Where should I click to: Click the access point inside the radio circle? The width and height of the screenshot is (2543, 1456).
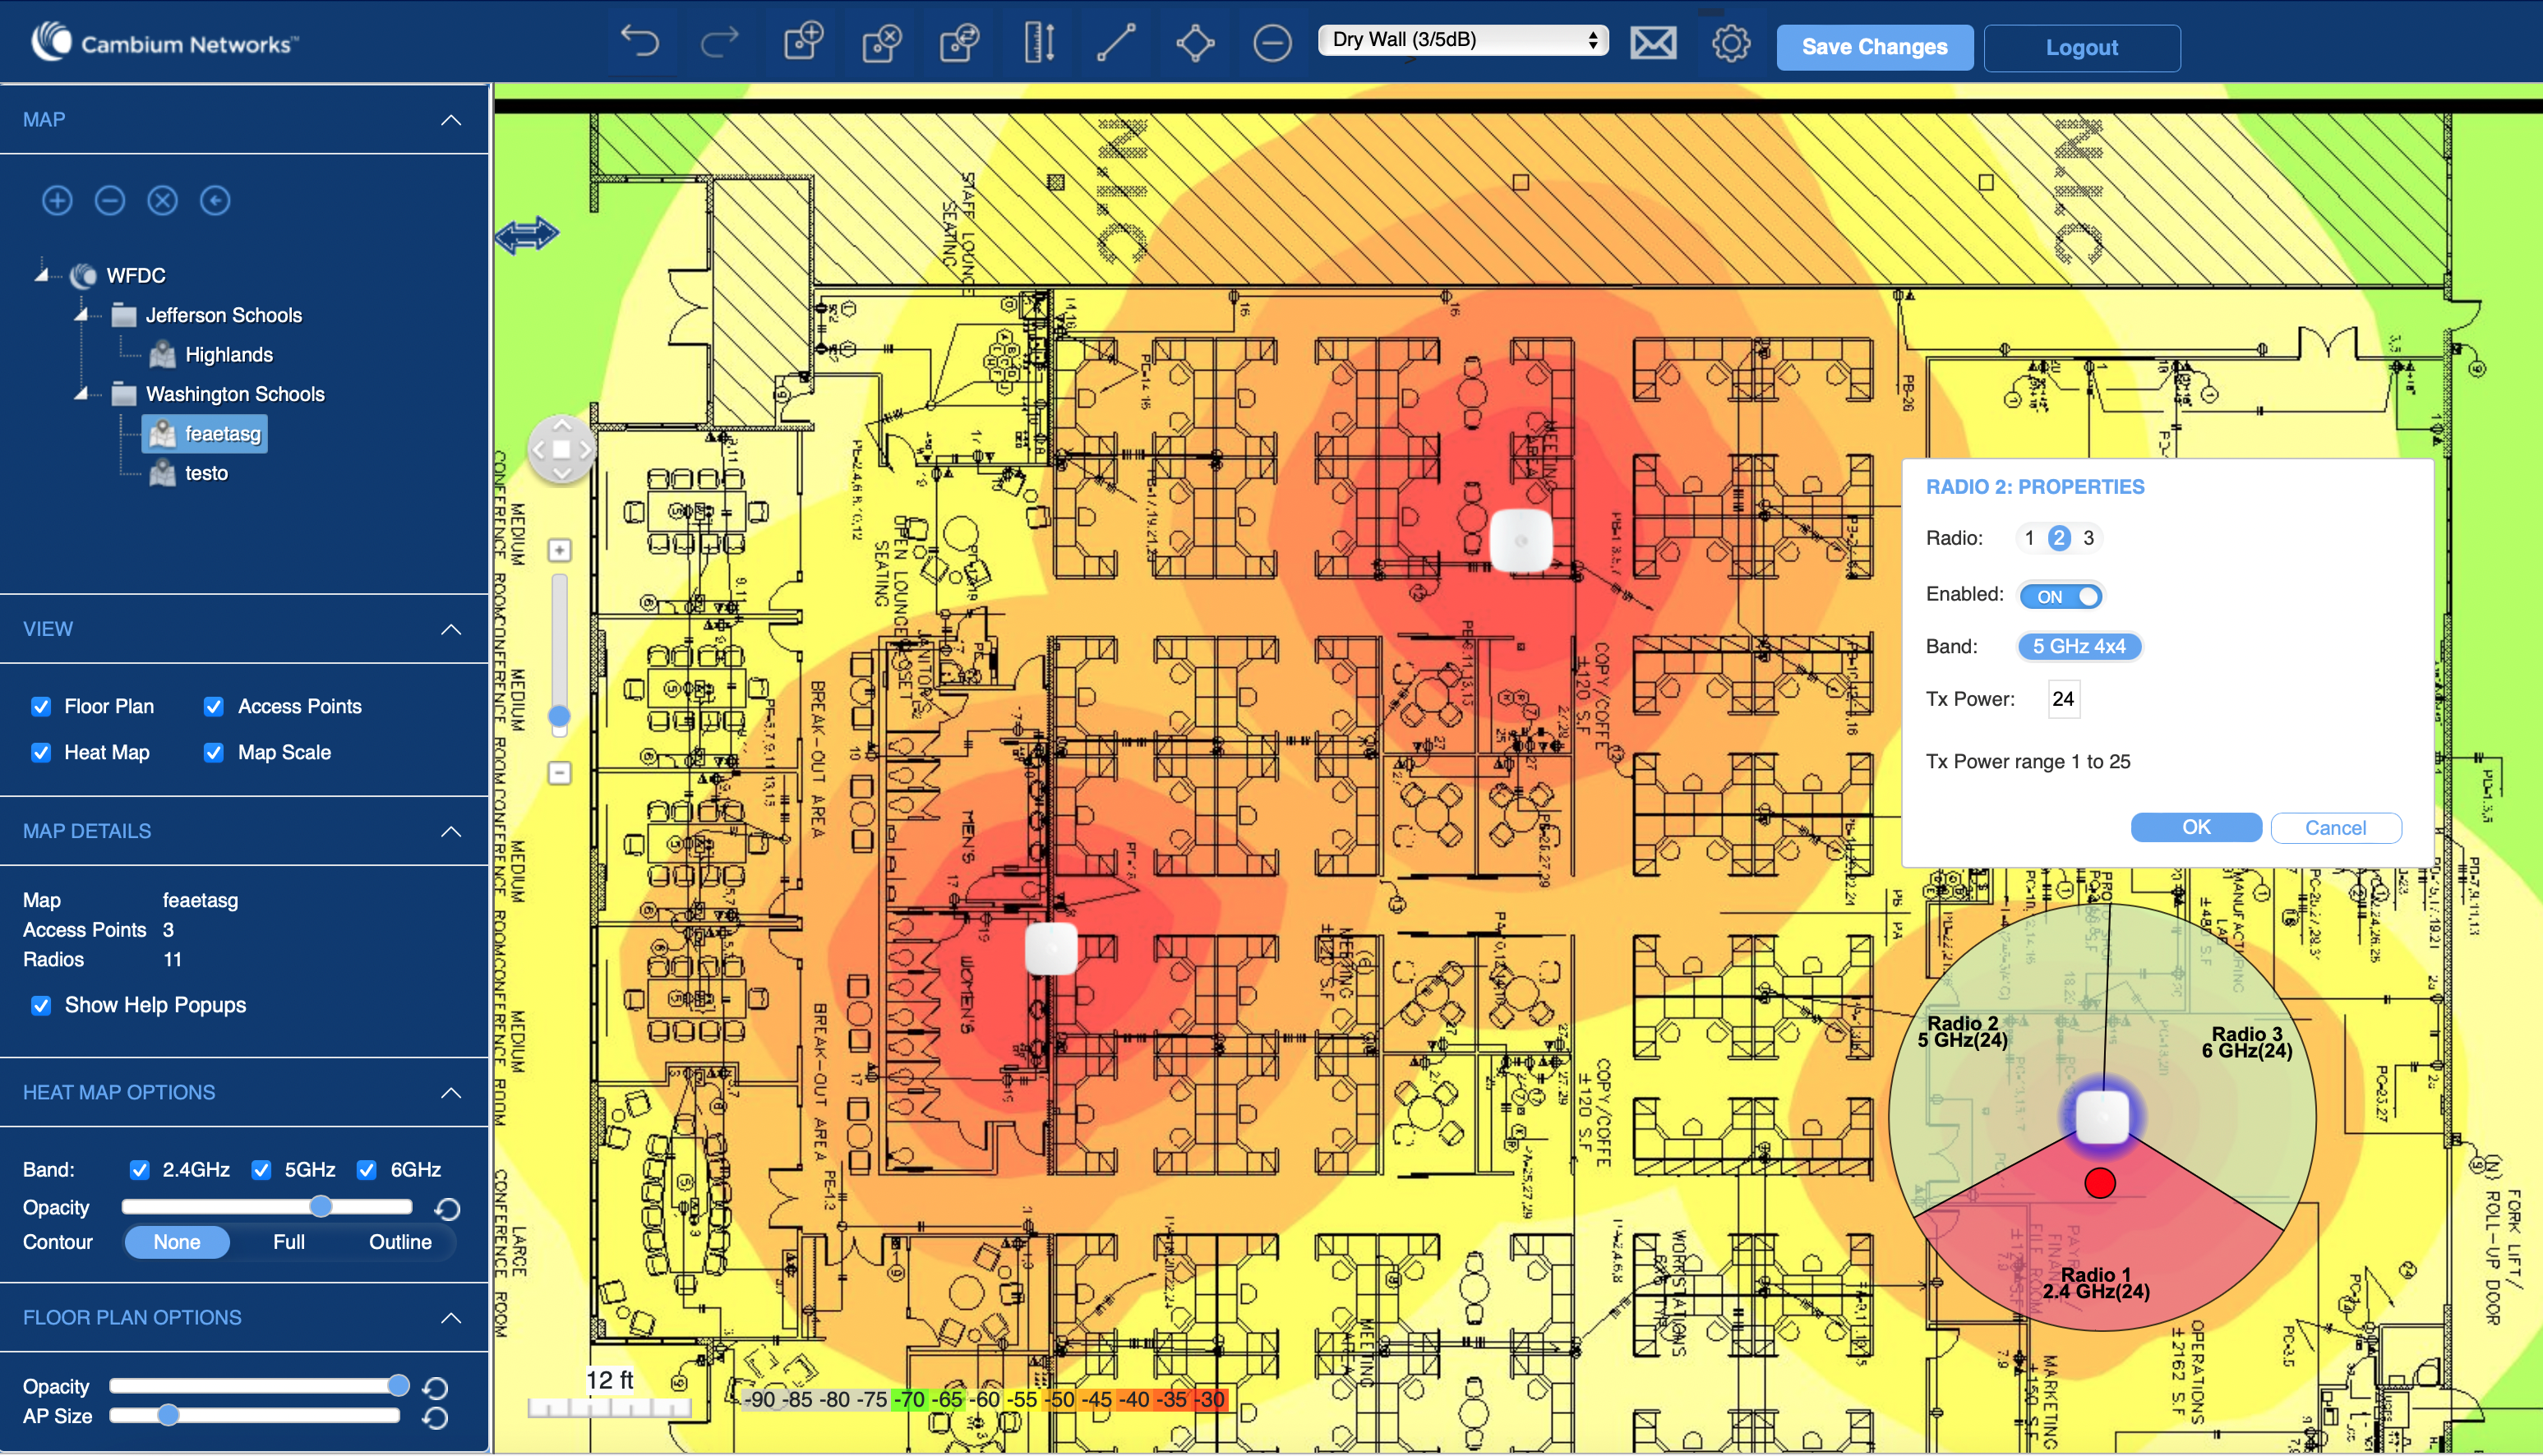[x=2102, y=1117]
